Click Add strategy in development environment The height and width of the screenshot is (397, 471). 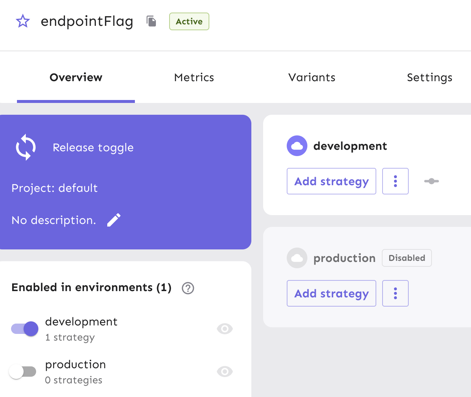pyautogui.click(x=331, y=181)
